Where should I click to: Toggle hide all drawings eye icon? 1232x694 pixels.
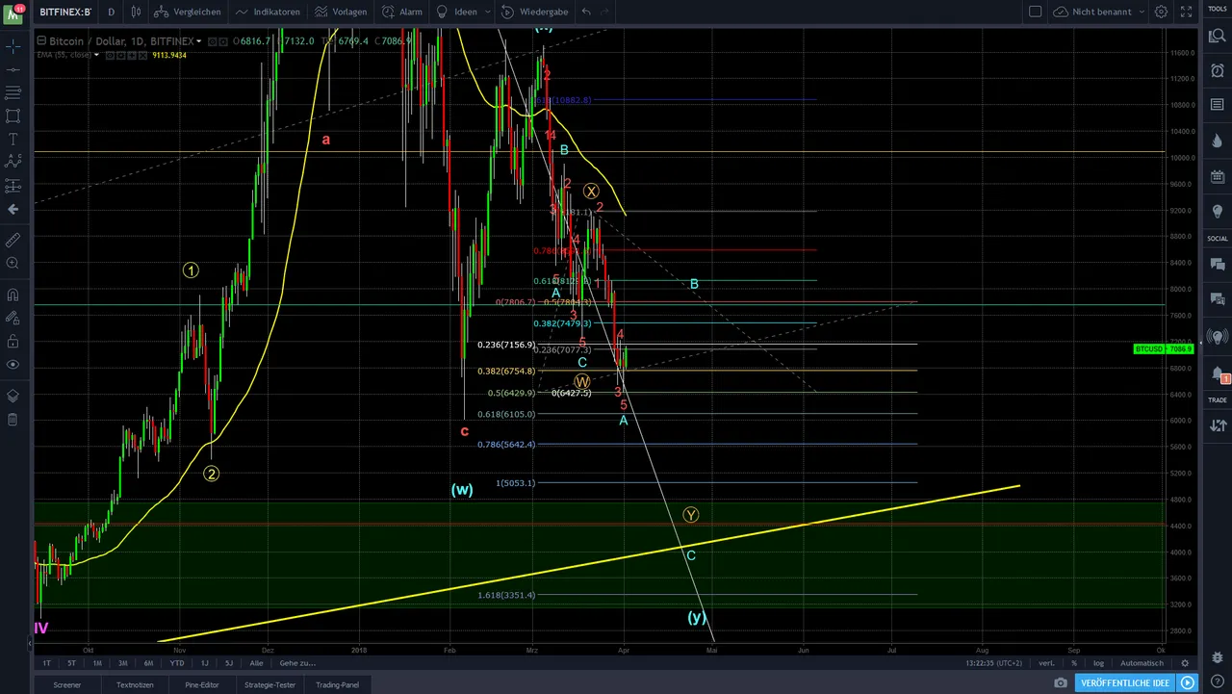13,364
